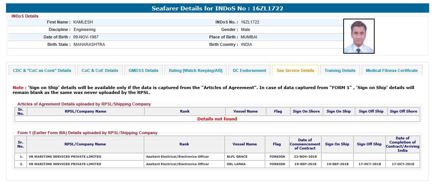
Task: Select the Sea Service Details tab
Action: coord(295,70)
